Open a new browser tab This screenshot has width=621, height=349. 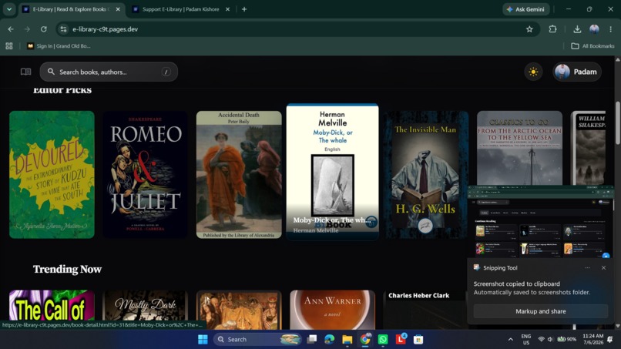[x=244, y=9]
